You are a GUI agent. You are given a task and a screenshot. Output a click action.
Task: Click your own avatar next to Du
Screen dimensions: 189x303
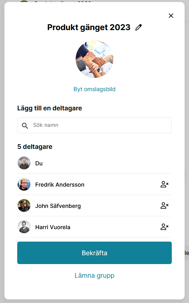point(24,163)
